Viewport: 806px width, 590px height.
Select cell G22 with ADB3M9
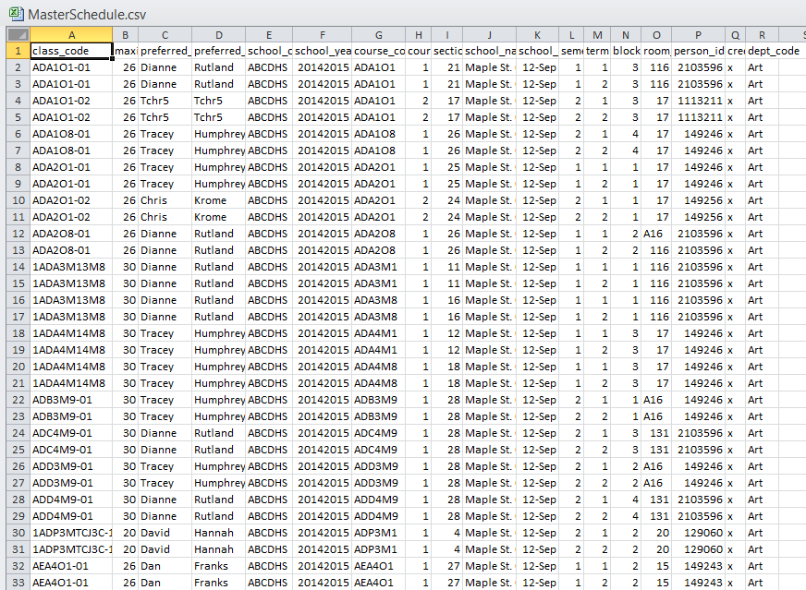click(x=378, y=400)
